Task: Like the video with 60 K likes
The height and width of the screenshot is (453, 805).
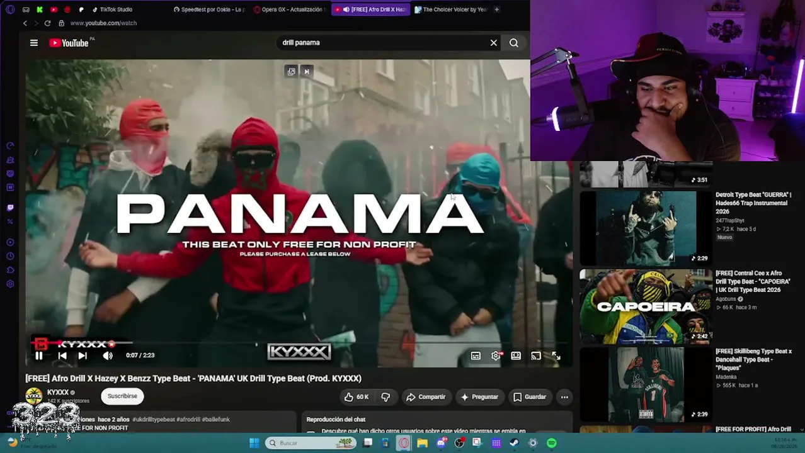Action: [356, 397]
